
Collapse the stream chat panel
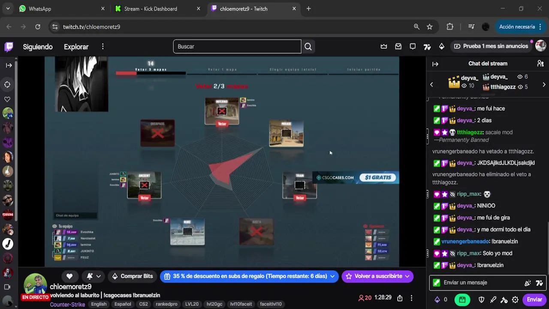[x=435, y=64]
